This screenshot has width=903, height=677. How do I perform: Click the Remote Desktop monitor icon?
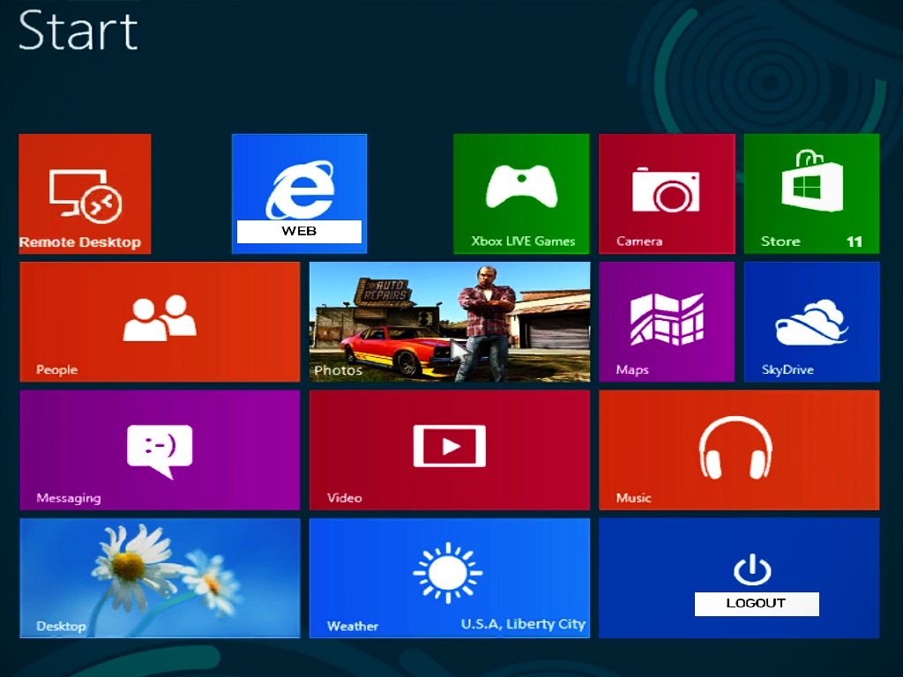pyautogui.click(x=86, y=196)
